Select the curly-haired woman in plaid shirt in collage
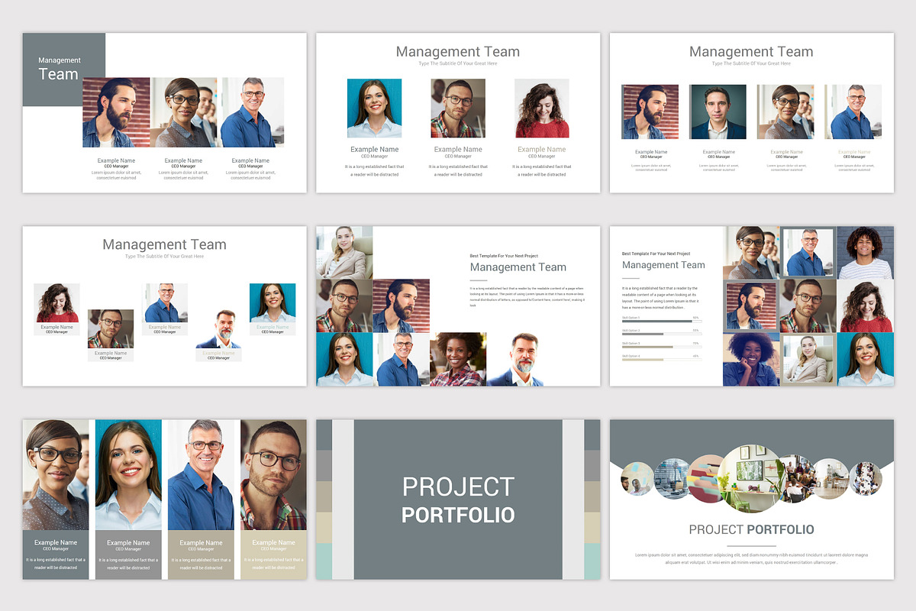The height and width of the screenshot is (611, 916). click(x=458, y=359)
